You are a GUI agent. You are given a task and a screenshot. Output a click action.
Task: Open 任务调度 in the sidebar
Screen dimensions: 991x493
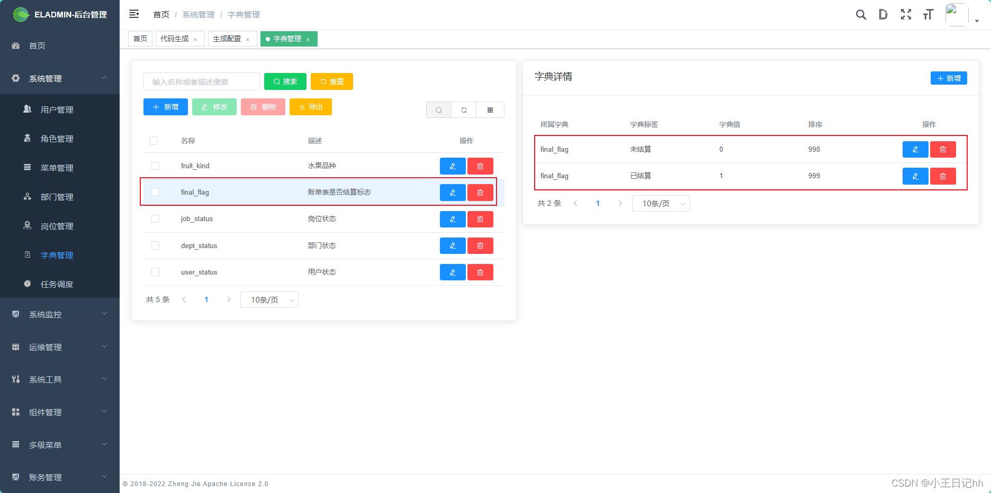60,284
